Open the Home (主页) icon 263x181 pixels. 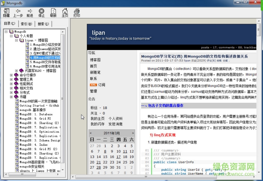[x=65, y=13]
